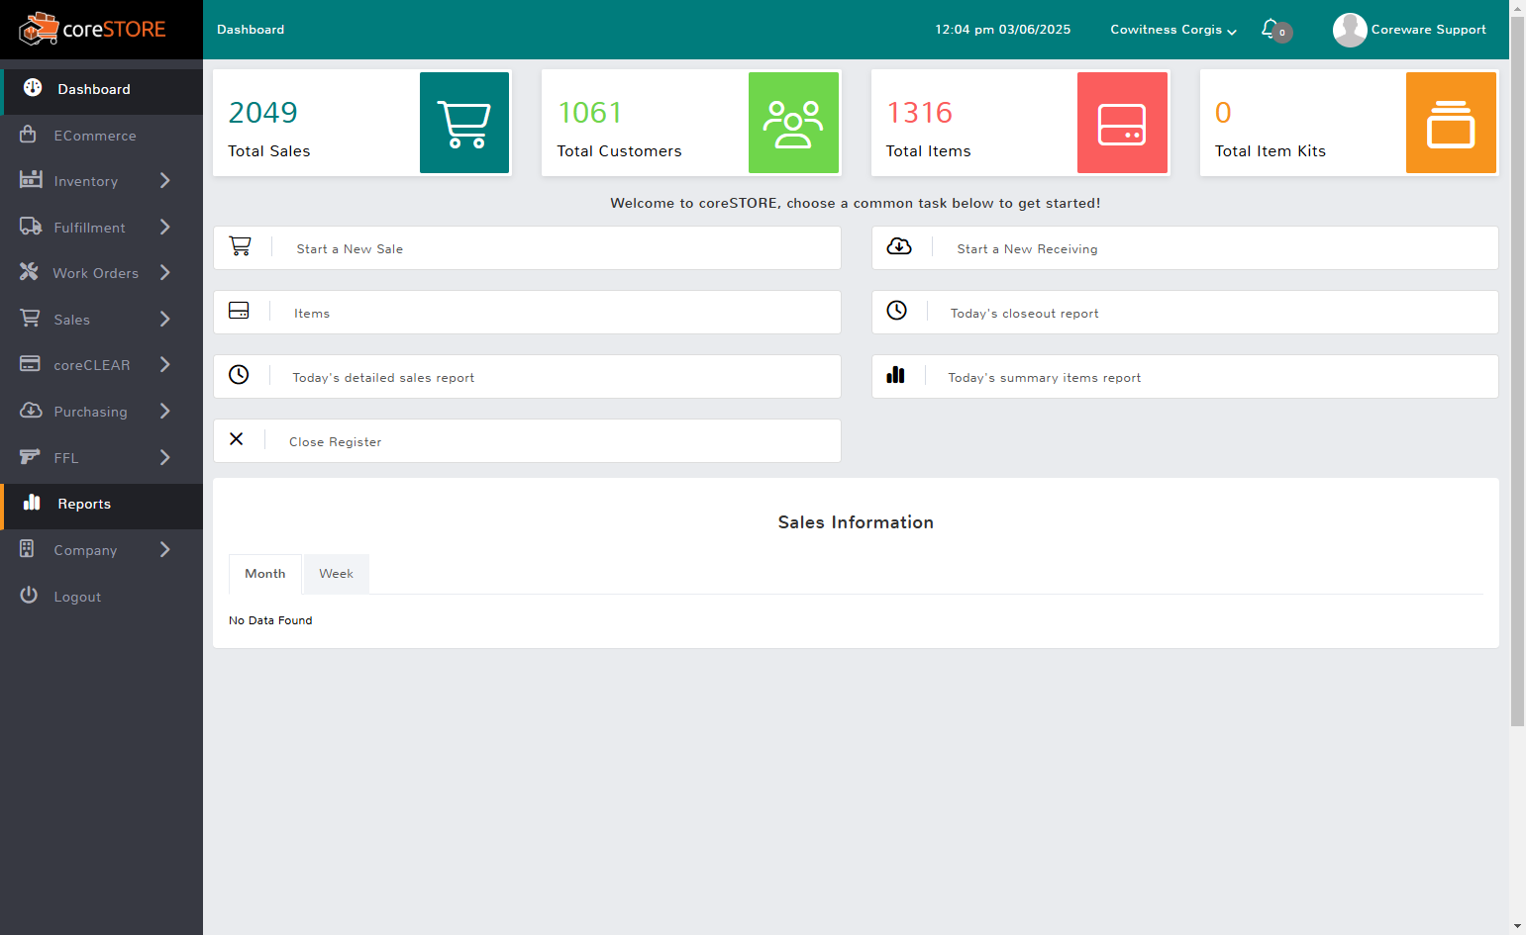Expand the Company submenu chevron

coord(165,550)
